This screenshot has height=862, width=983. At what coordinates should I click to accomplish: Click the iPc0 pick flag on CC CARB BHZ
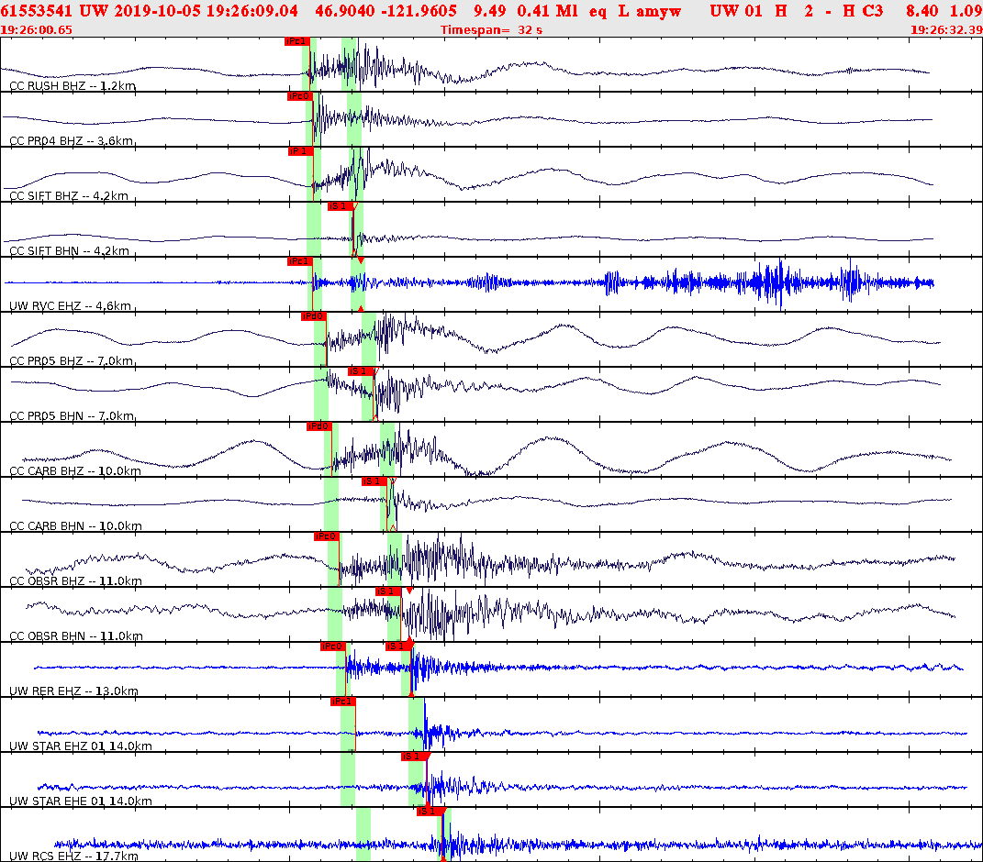pos(318,425)
